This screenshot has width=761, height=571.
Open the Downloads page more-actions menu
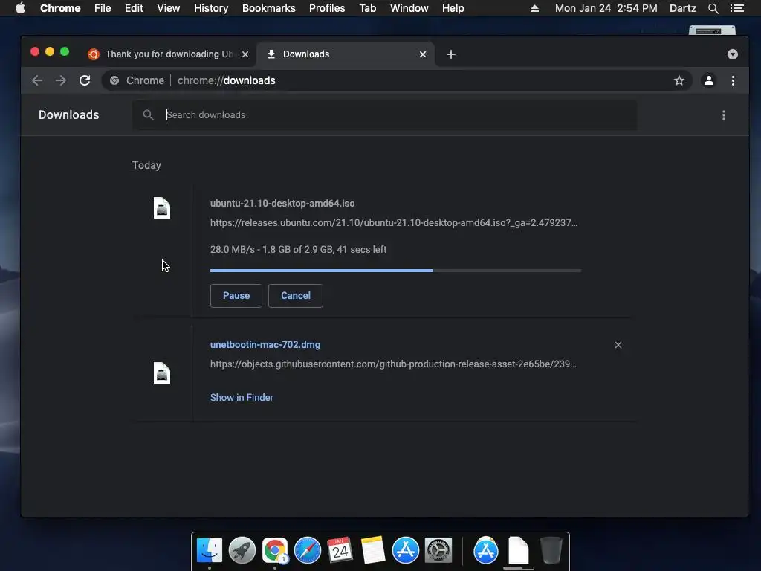coord(724,115)
